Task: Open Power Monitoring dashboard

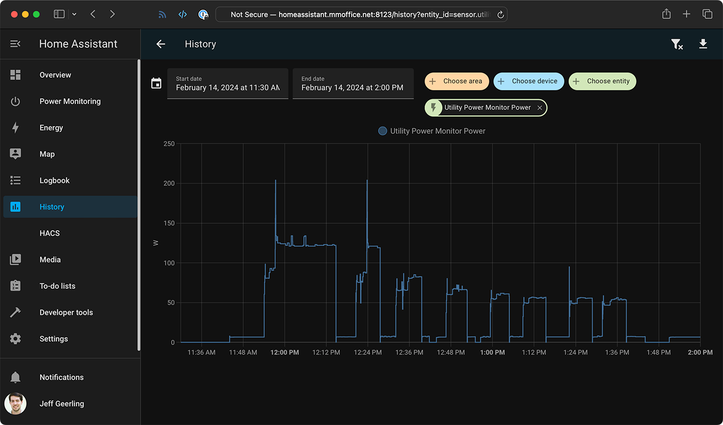Action: click(70, 102)
